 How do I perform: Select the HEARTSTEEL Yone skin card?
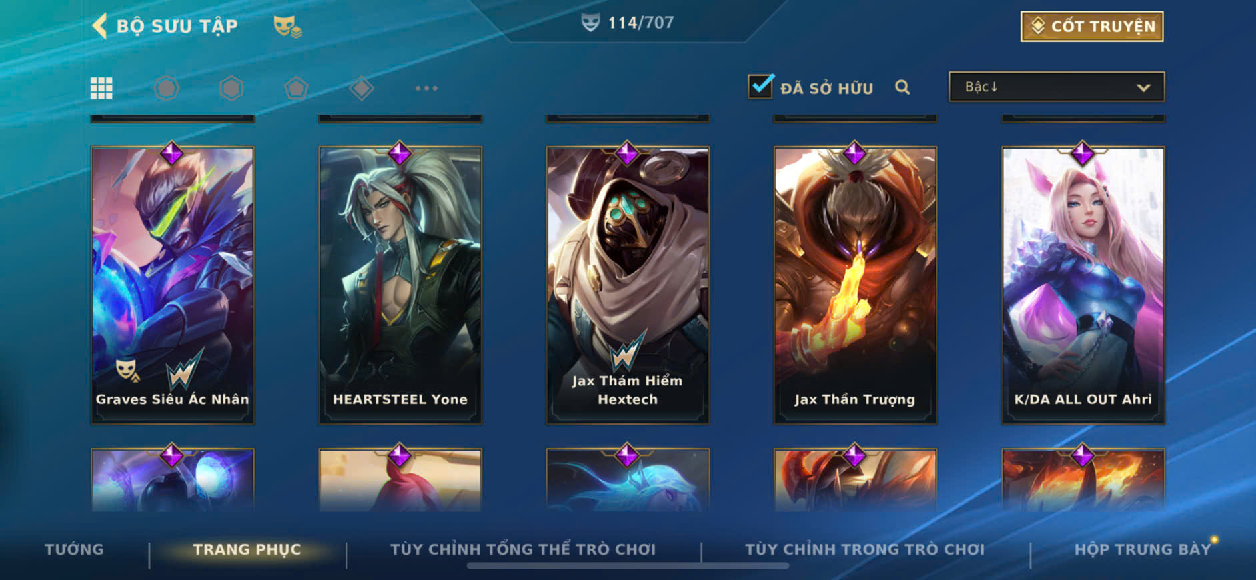click(x=400, y=285)
